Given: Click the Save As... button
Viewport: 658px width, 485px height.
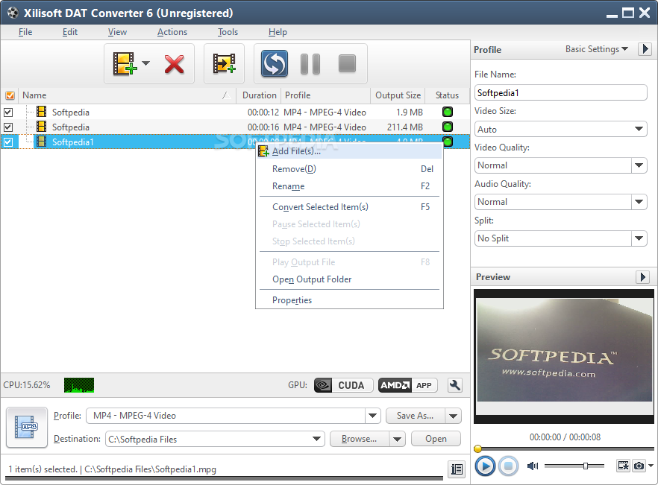Looking at the screenshot, I should pos(415,416).
